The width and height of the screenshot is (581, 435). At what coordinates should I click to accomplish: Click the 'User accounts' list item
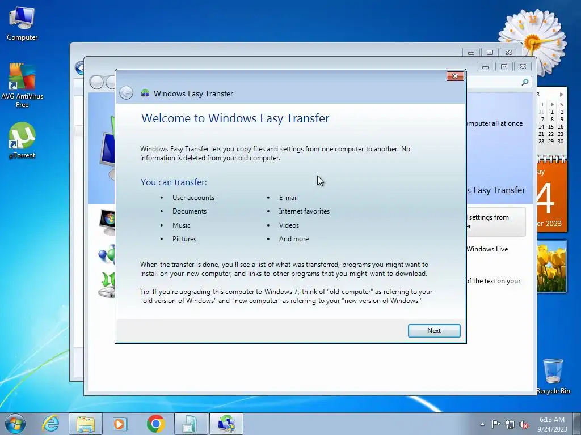click(193, 198)
